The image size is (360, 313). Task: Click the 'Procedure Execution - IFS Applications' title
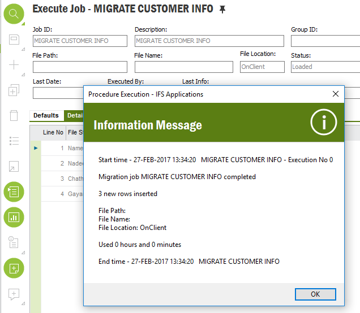(x=146, y=94)
